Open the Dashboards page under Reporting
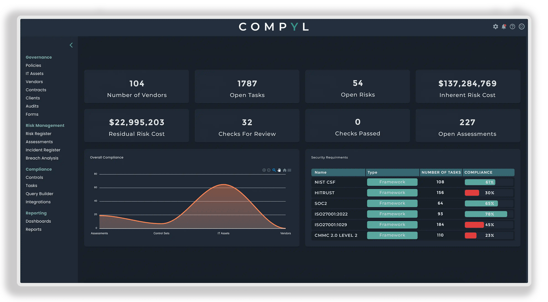Image resolution: width=548 pixels, height=302 pixels. [x=38, y=221]
